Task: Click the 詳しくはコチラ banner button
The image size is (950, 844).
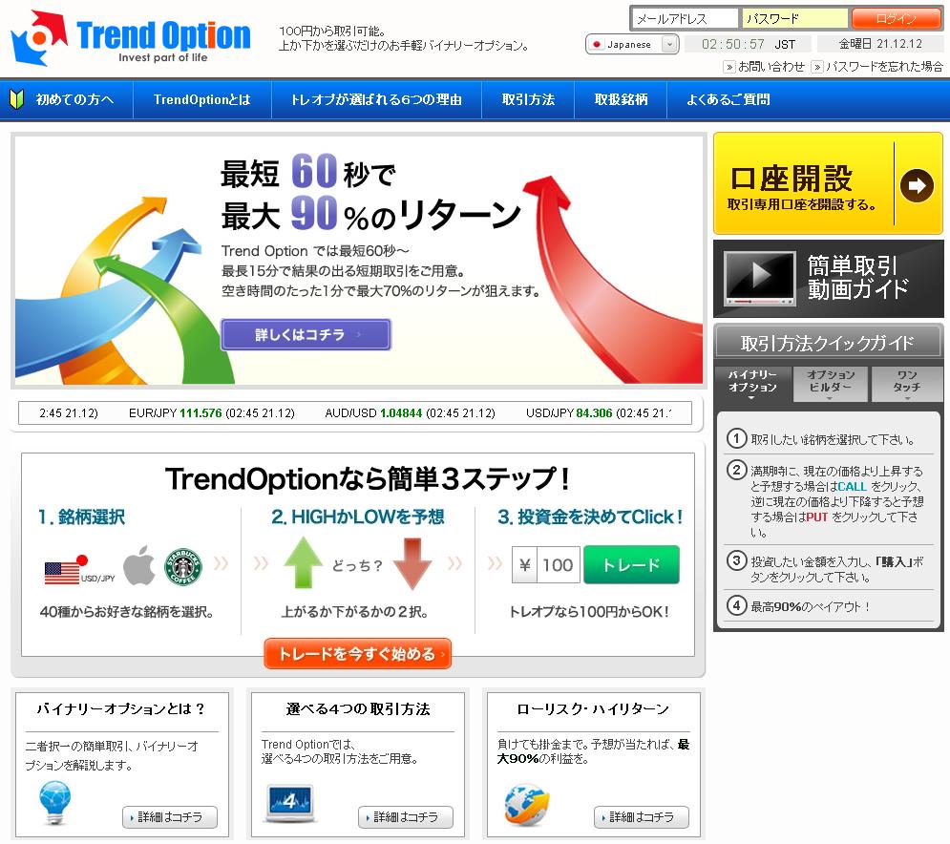Action: 306,334
